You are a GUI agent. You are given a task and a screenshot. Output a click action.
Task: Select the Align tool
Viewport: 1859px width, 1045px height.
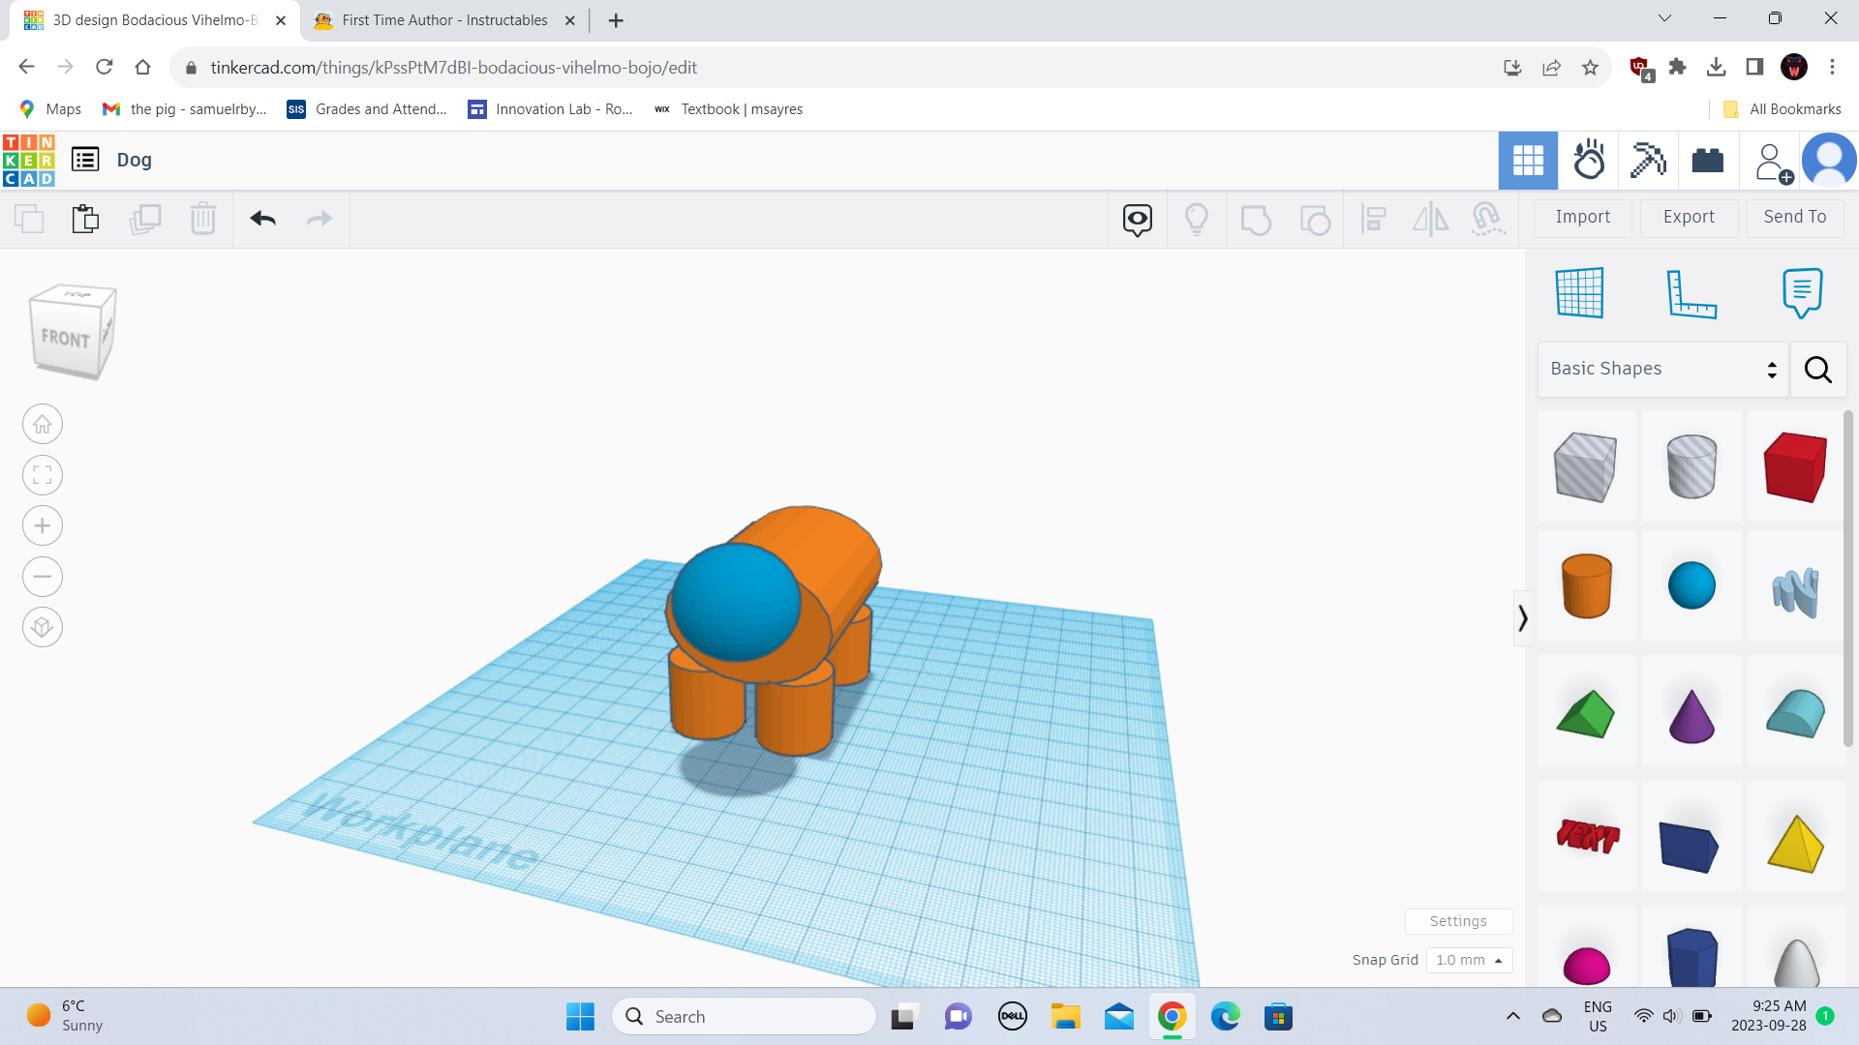pos(1373,219)
